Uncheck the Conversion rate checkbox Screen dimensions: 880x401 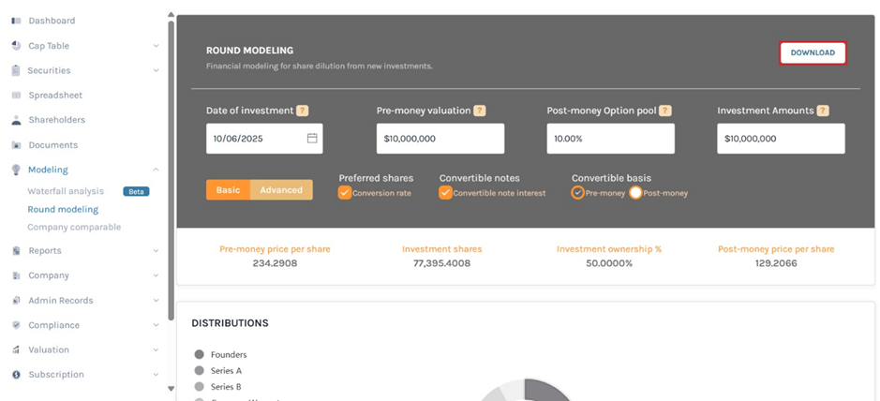[345, 193]
